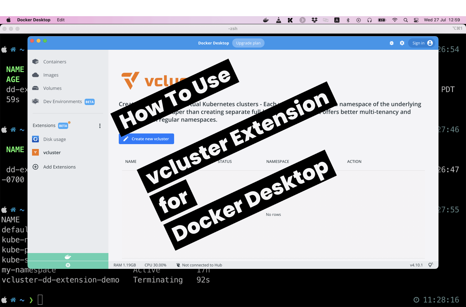Open the Extensions overflow three-dot menu
Image resolution: width=466 pixels, height=307 pixels.
coord(100,126)
